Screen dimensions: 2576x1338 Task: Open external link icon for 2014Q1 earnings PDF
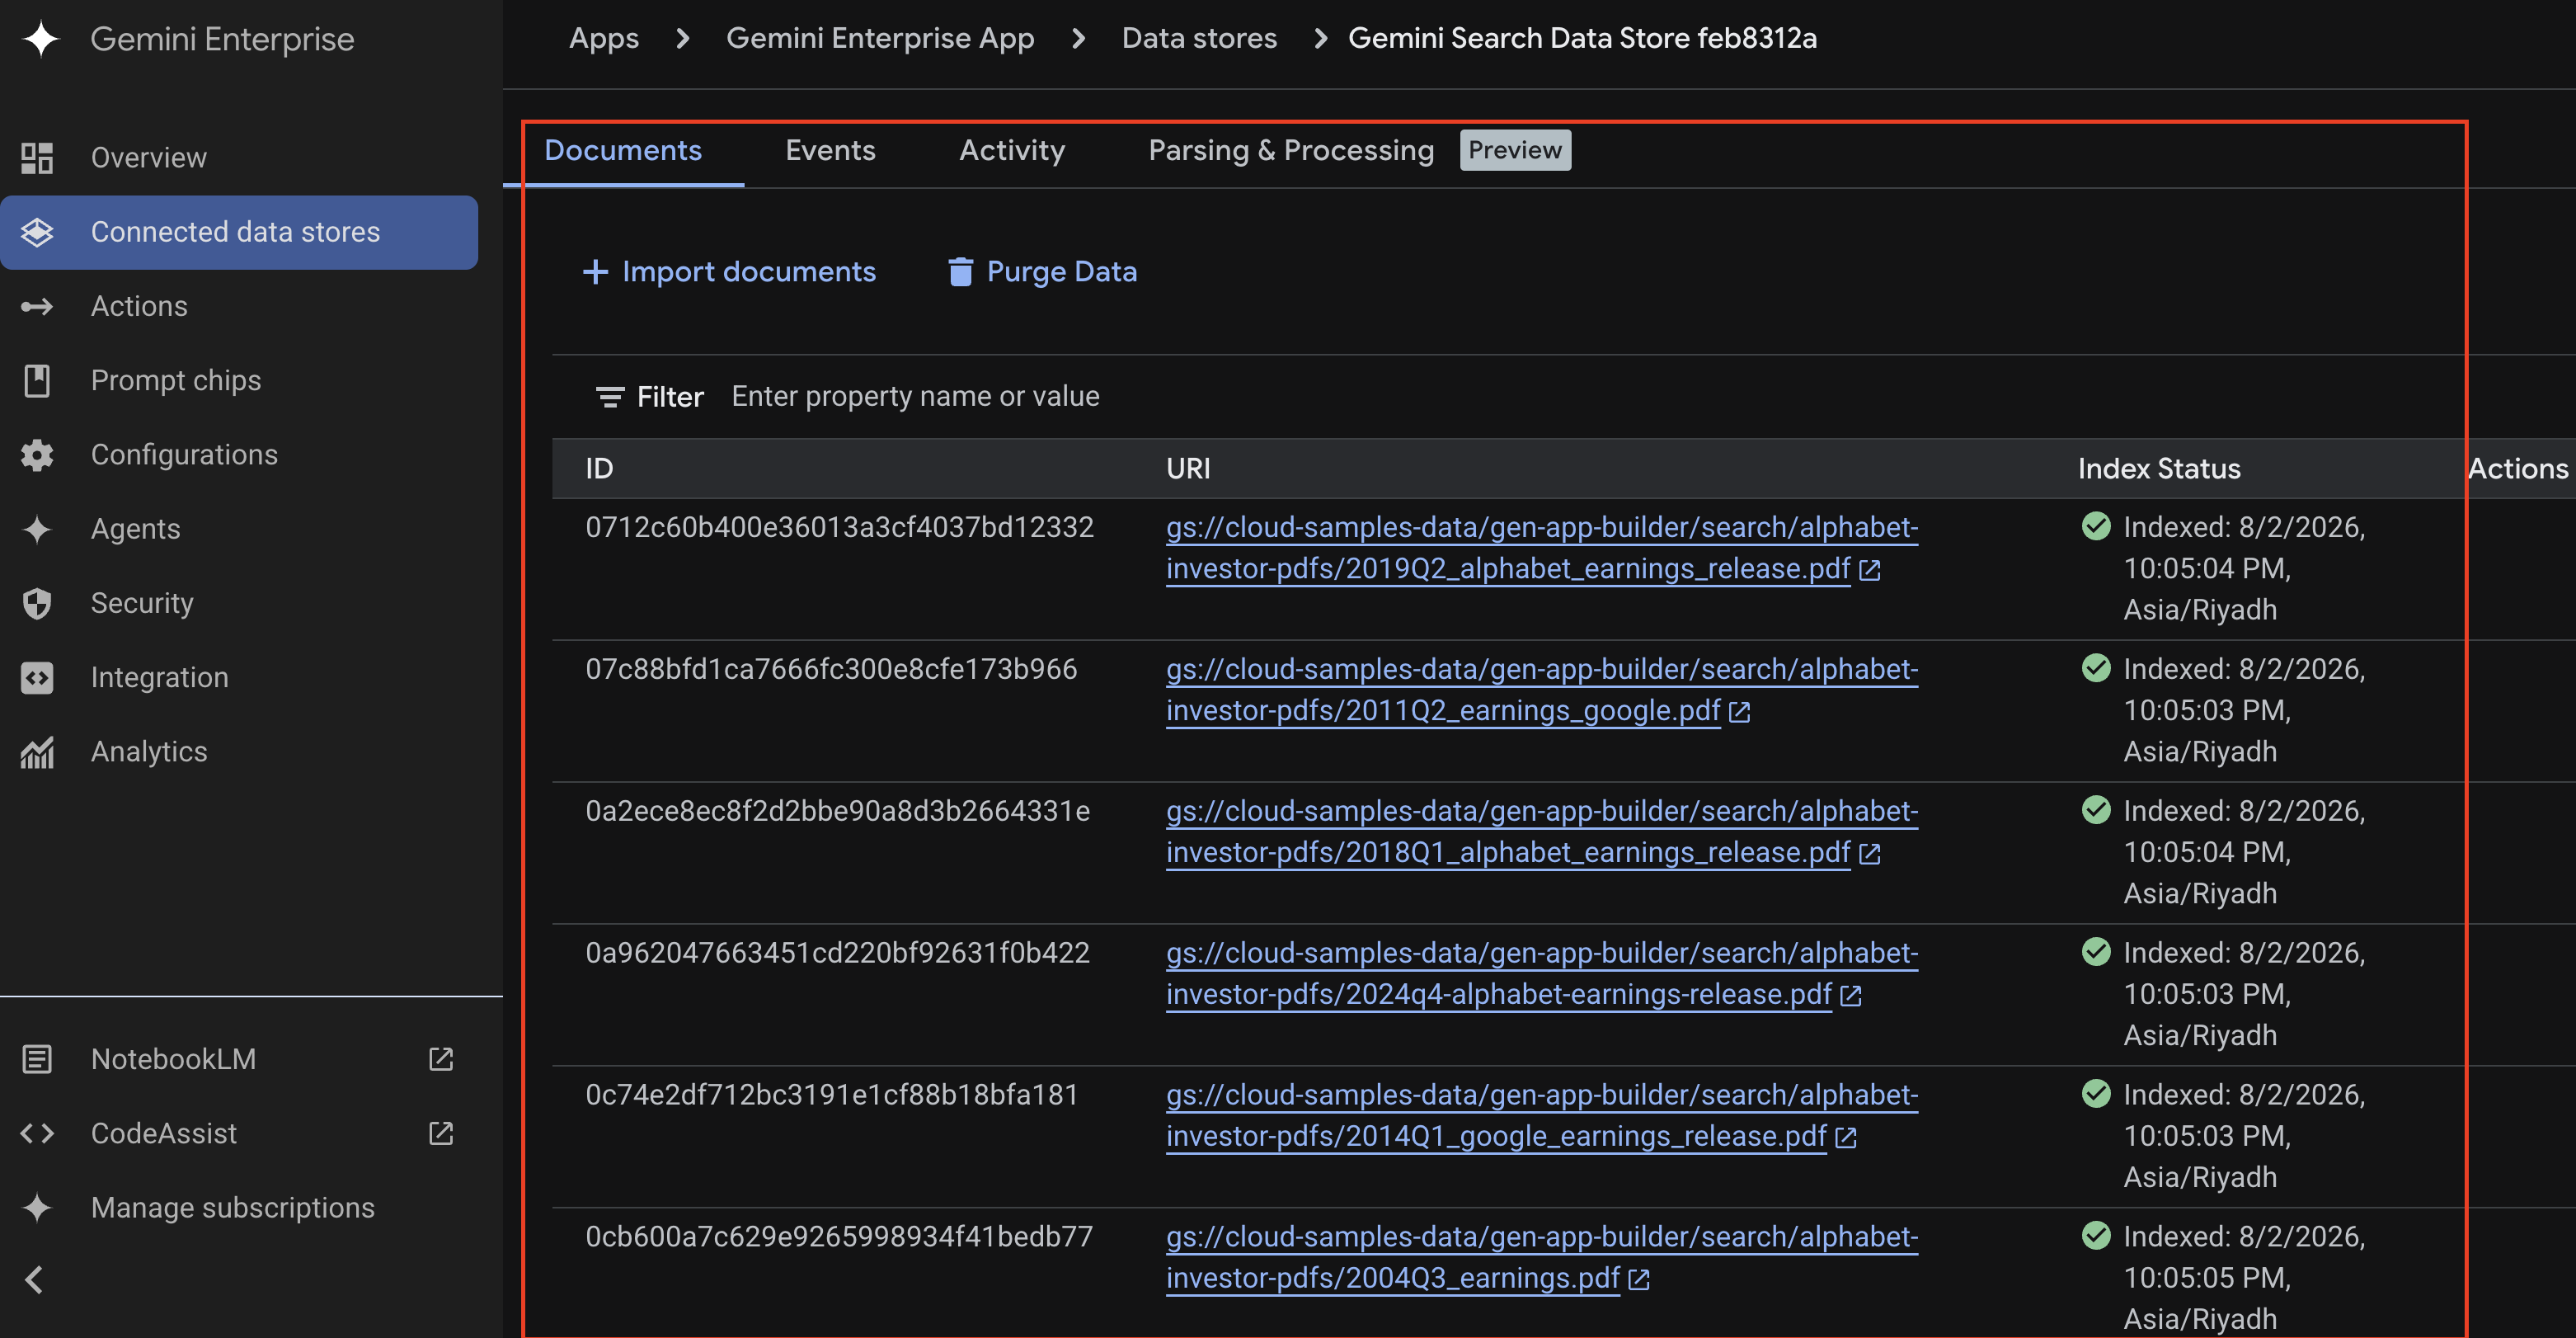pos(1845,1138)
